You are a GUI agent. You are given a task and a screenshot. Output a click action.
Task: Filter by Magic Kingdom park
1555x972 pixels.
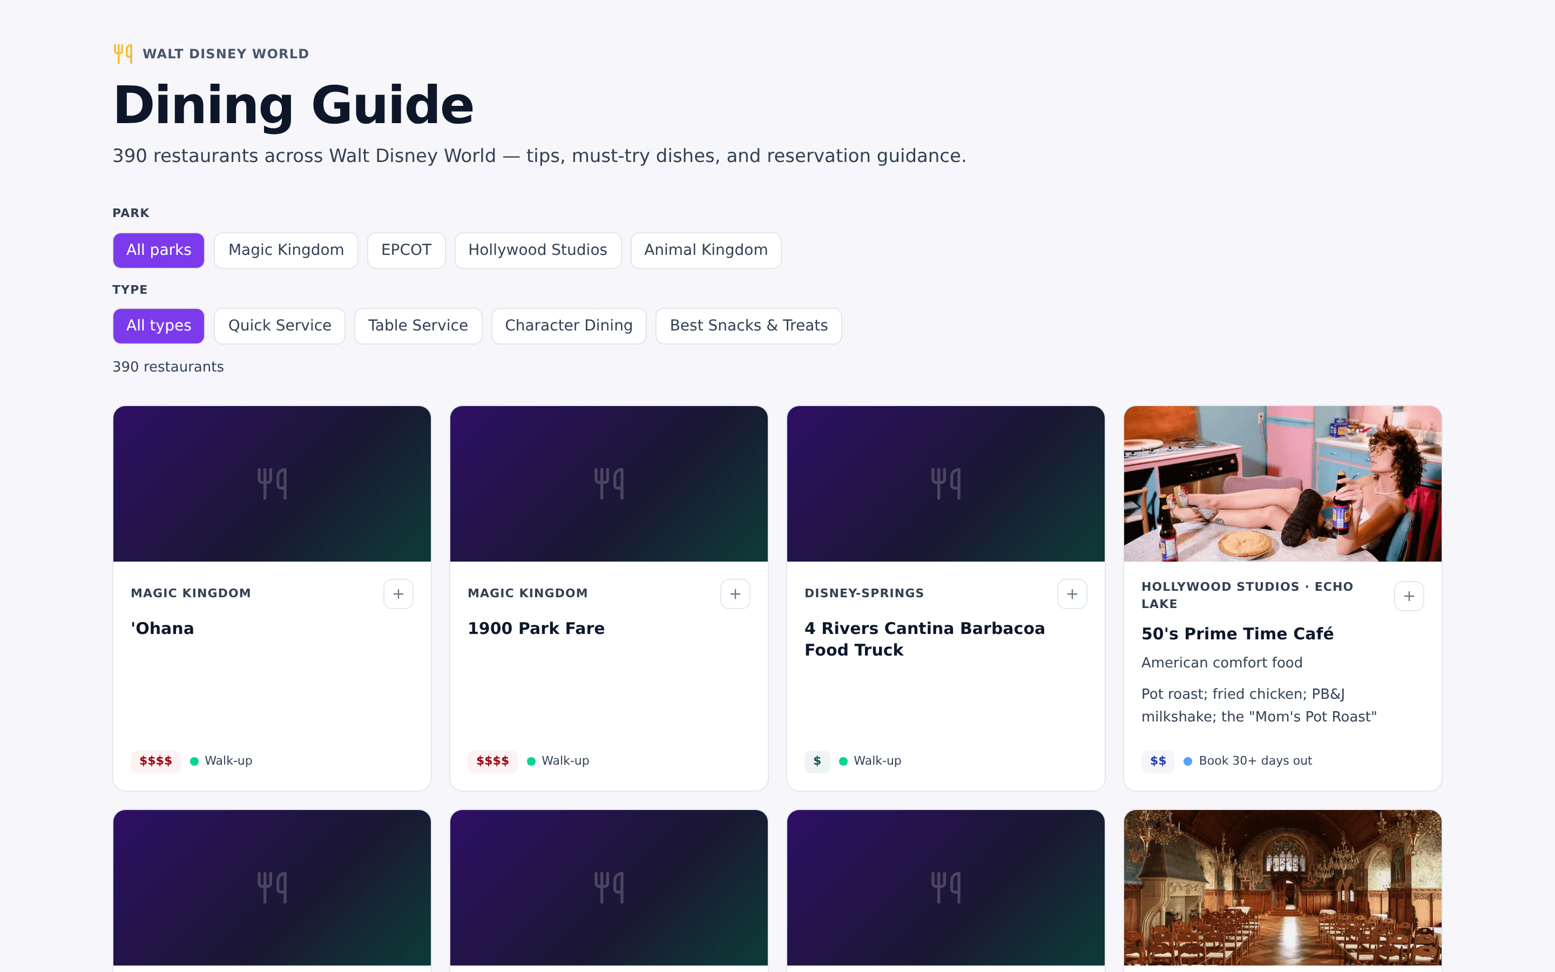(x=286, y=250)
